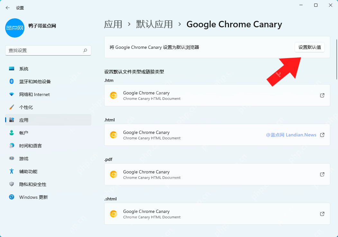Image resolution: width=338 pixels, height=237 pixels.
Task: Open 游戏 settings
Action: click(48, 159)
